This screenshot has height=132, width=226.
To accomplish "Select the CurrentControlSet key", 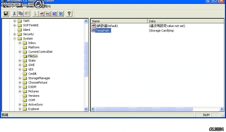I will [40, 52].
